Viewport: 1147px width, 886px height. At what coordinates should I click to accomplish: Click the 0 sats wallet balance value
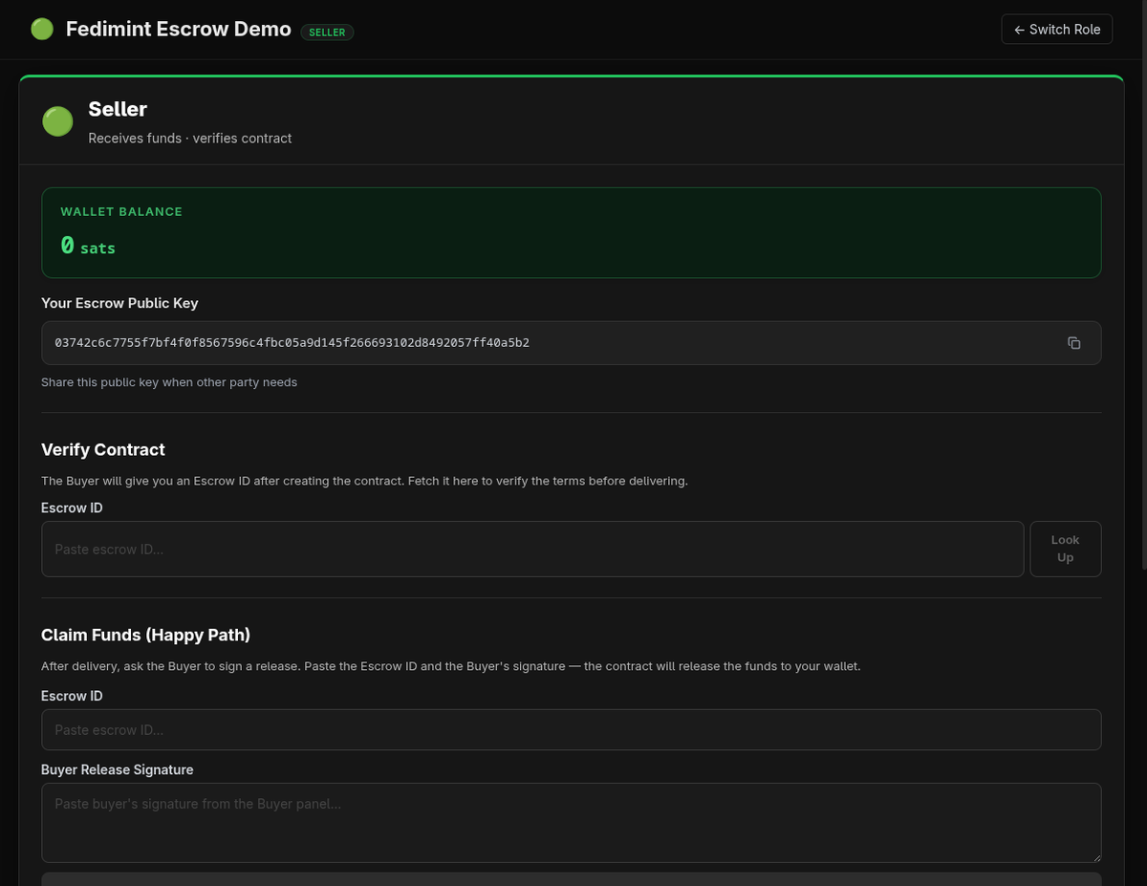click(88, 246)
